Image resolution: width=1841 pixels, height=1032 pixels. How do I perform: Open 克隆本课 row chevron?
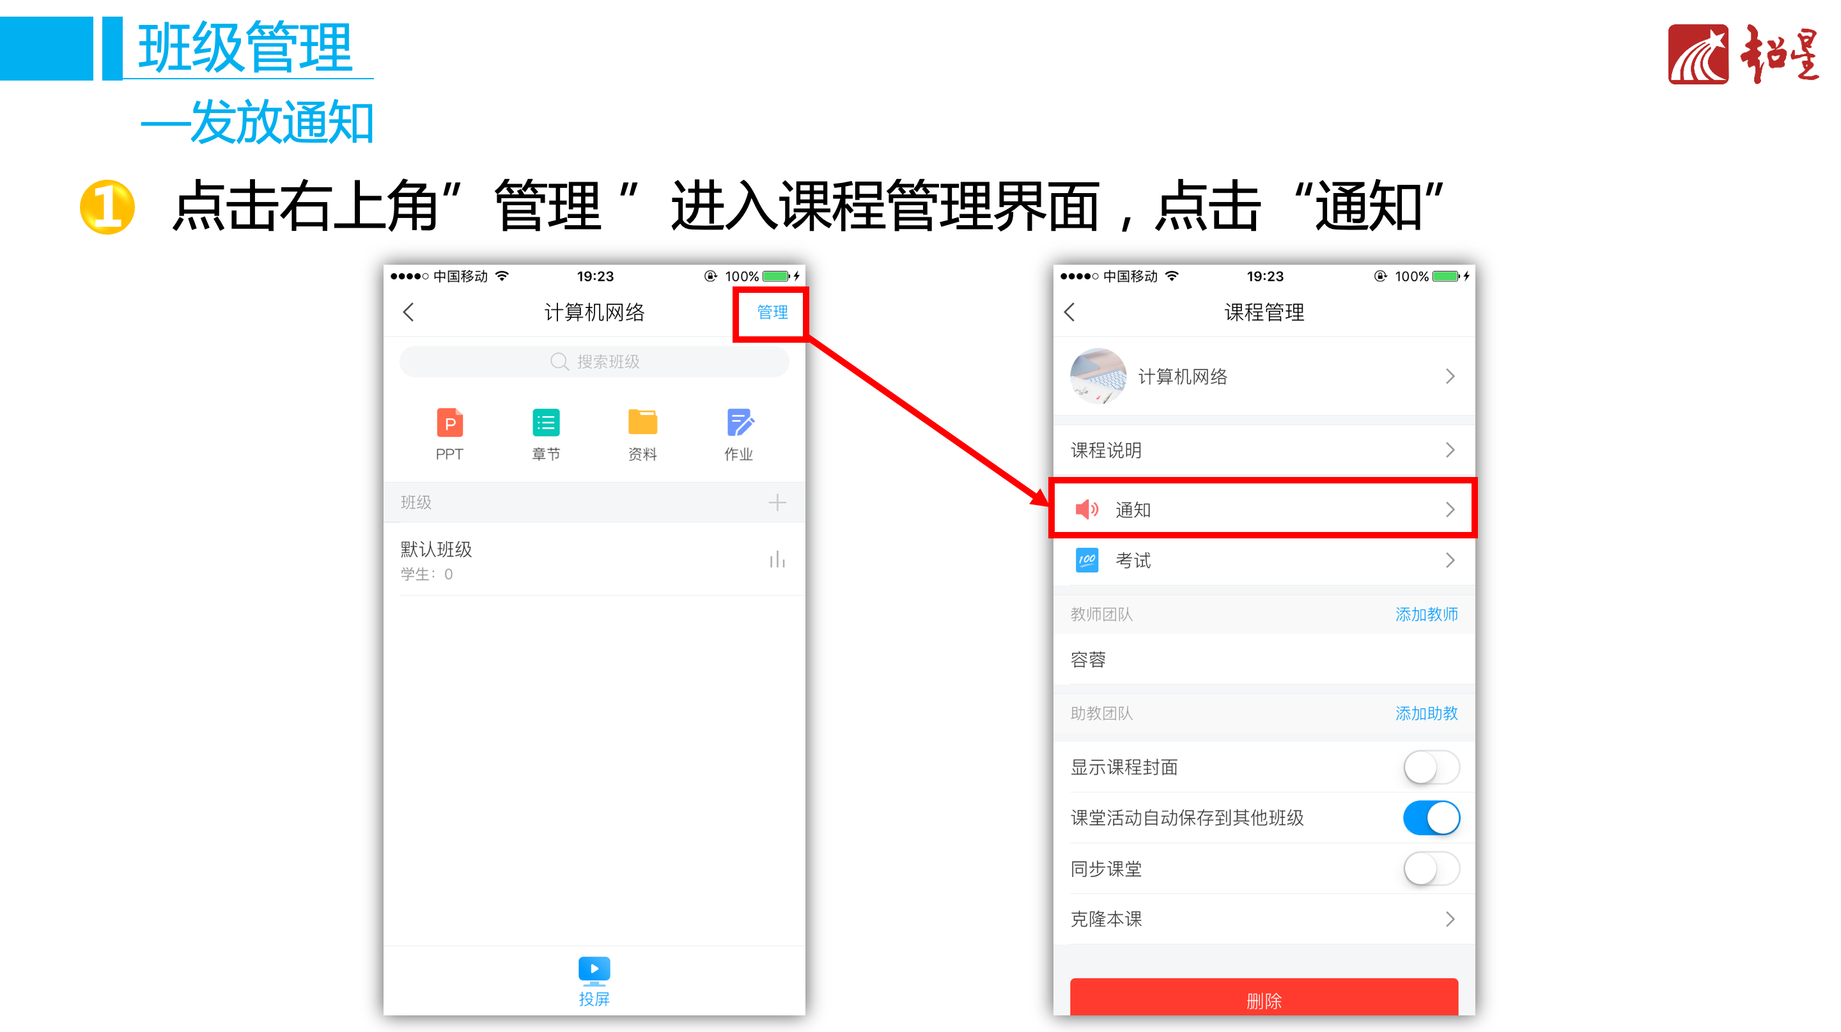pos(1449,919)
